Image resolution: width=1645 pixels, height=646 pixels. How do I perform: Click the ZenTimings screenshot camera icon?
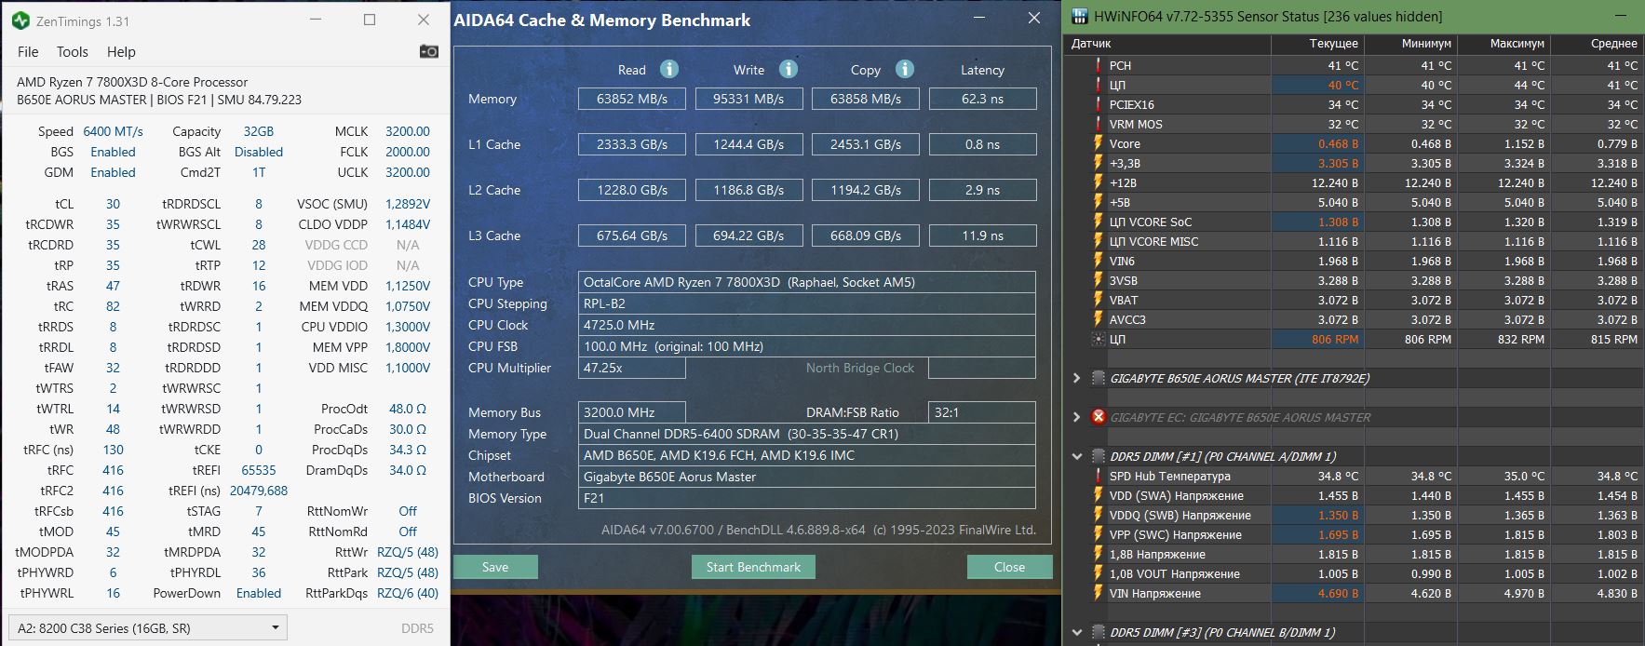428,51
